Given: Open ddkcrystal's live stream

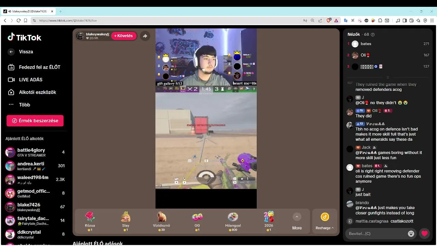Looking at the screenshot, I should tap(35, 234).
